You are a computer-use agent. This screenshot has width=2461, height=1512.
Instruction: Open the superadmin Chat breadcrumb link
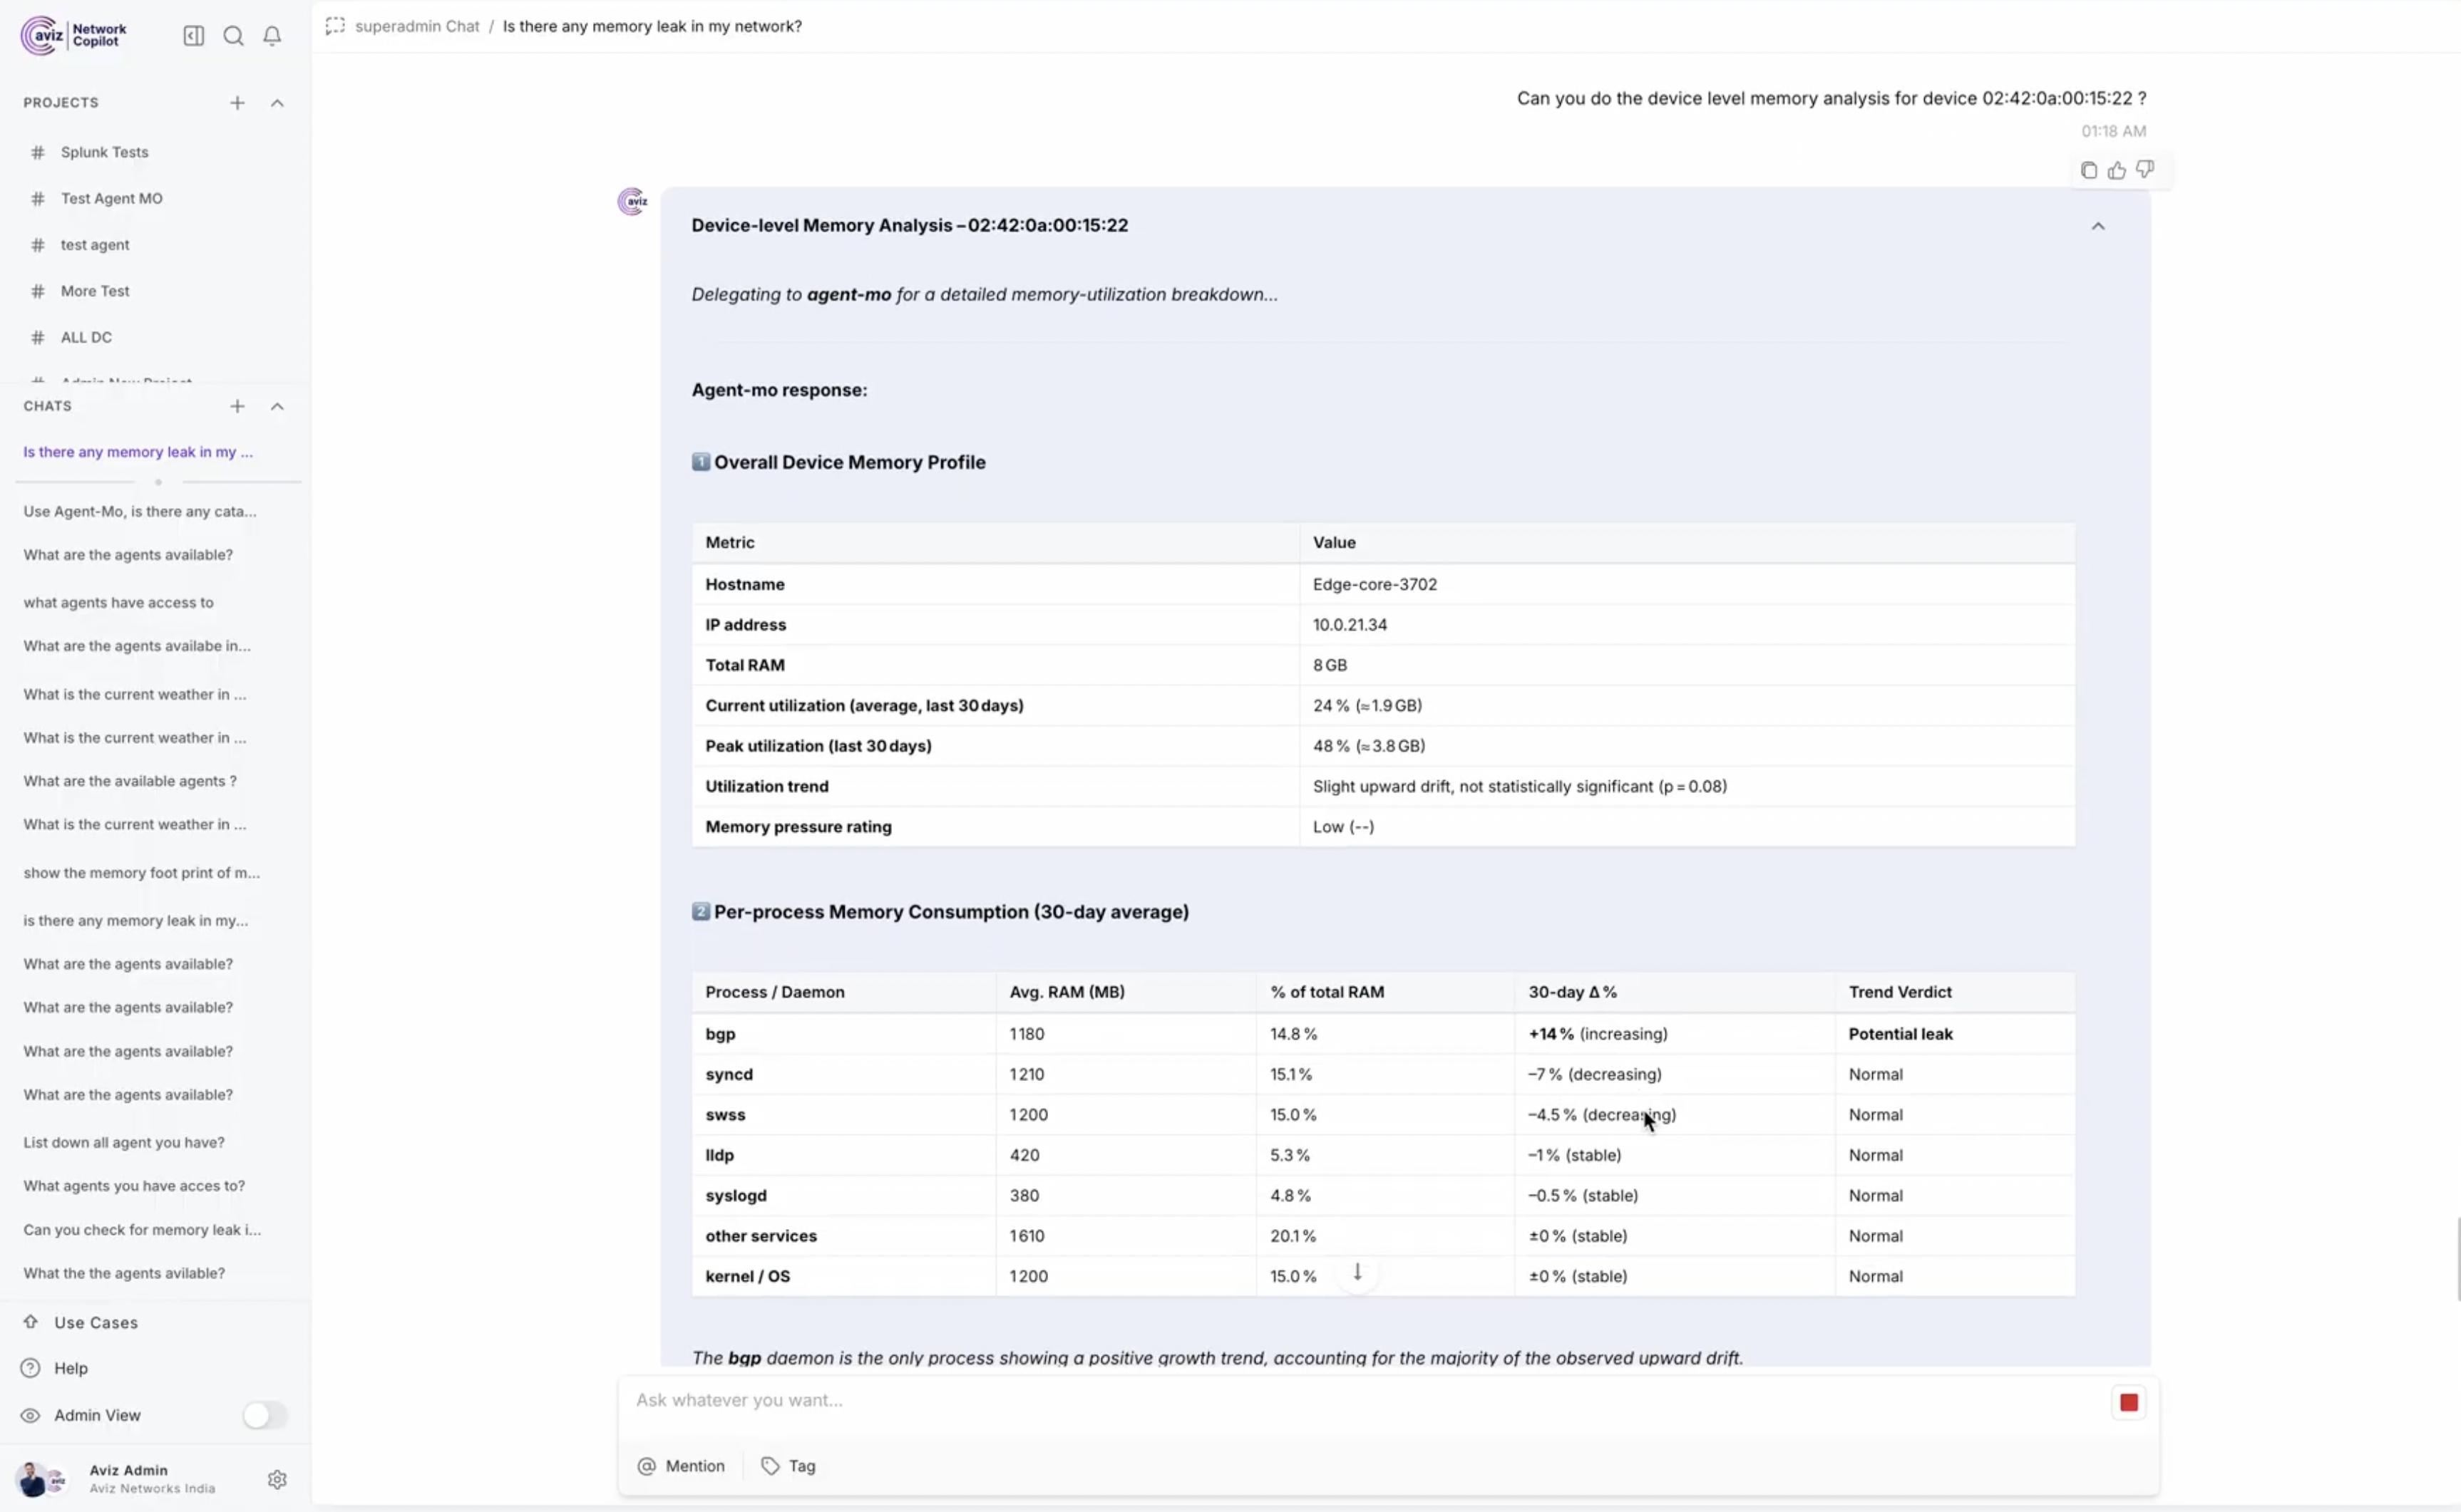[x=417, y=26]
